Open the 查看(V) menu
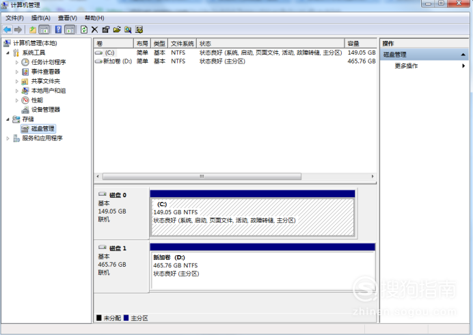The image size is (473, 335). (x=67, y=18)
